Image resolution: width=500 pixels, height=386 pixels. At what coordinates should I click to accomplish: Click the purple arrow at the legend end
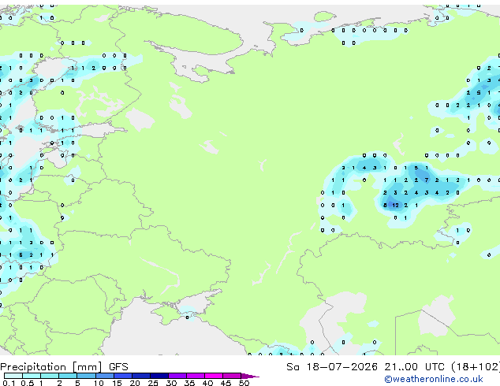tap(250, 376)
